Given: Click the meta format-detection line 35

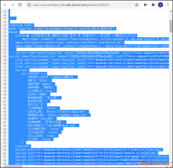Looking at the screenshot, I should (x=58, y=46).
